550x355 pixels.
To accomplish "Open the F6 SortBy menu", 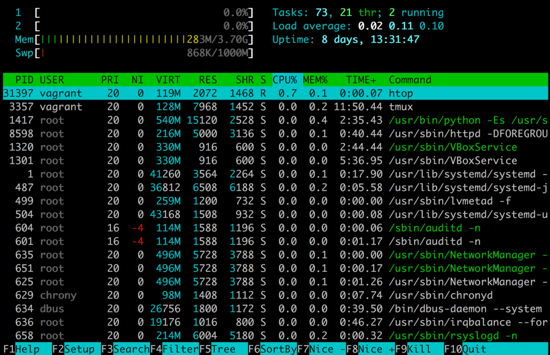I will point(272,349).
